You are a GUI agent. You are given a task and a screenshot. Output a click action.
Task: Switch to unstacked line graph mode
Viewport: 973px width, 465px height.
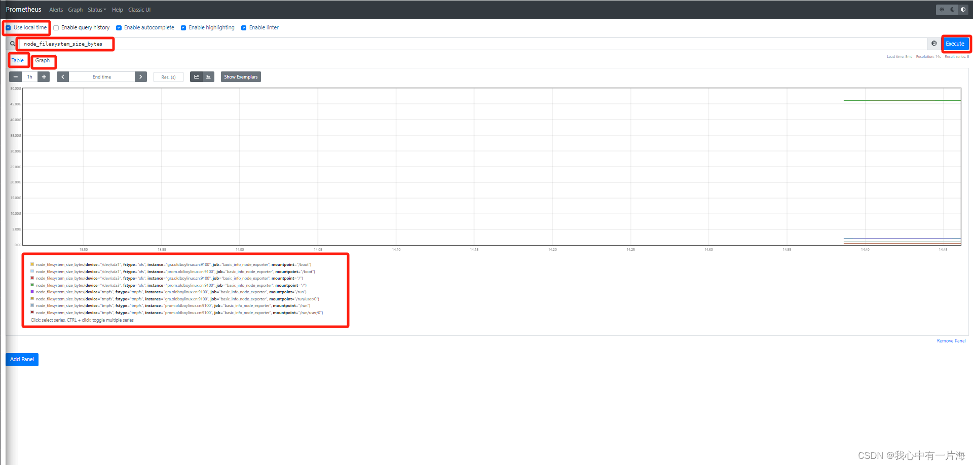pos(197,77)
